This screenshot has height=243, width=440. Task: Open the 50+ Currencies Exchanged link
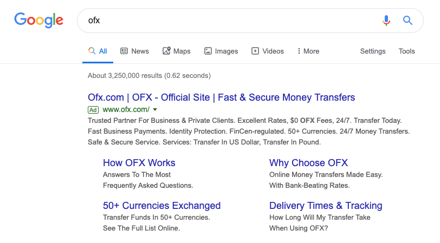click(161, 206)
